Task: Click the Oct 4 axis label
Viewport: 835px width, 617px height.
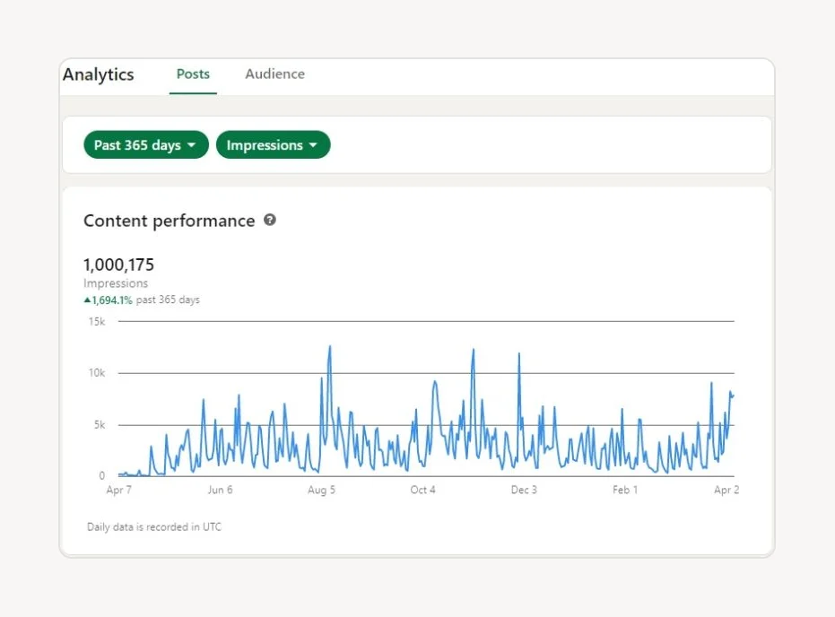Action: [x=422, y=490]
